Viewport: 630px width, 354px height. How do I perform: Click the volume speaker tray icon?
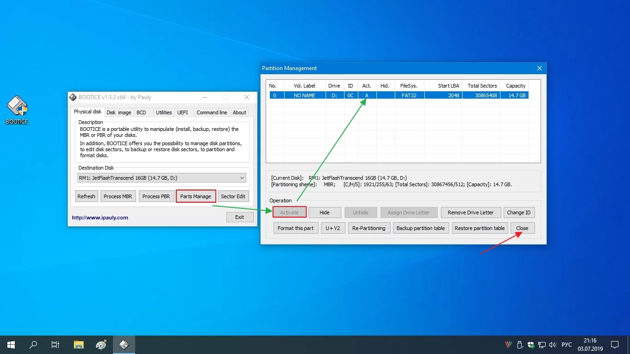553,345
